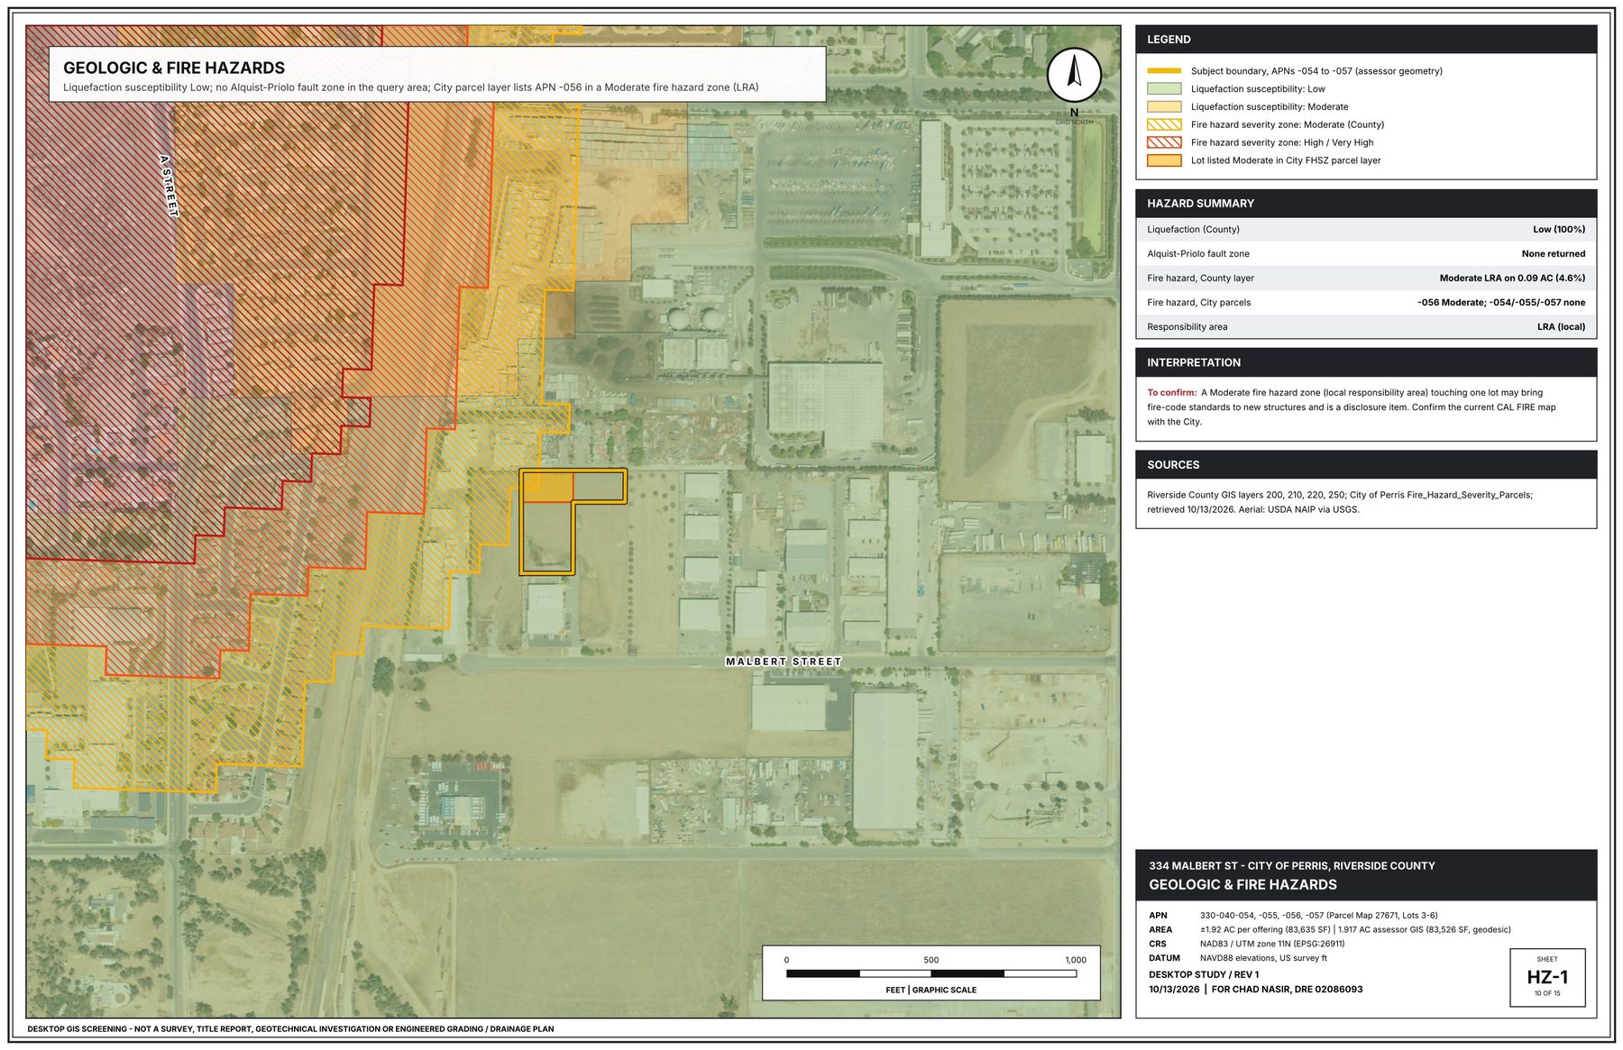This screenshot has height=1050, width=1623.
Task: Click the orange-highlighted lot -056 on the map
Action: coord(548,488)
